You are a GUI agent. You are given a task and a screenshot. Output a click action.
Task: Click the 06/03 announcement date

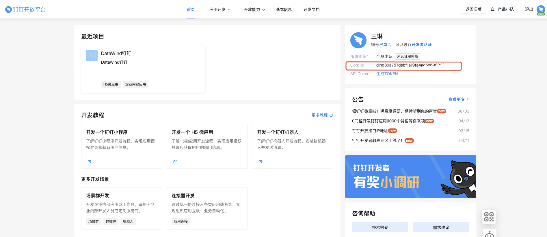pos(463,111)
